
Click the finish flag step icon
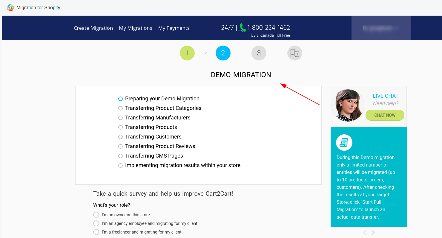(295, 53)
